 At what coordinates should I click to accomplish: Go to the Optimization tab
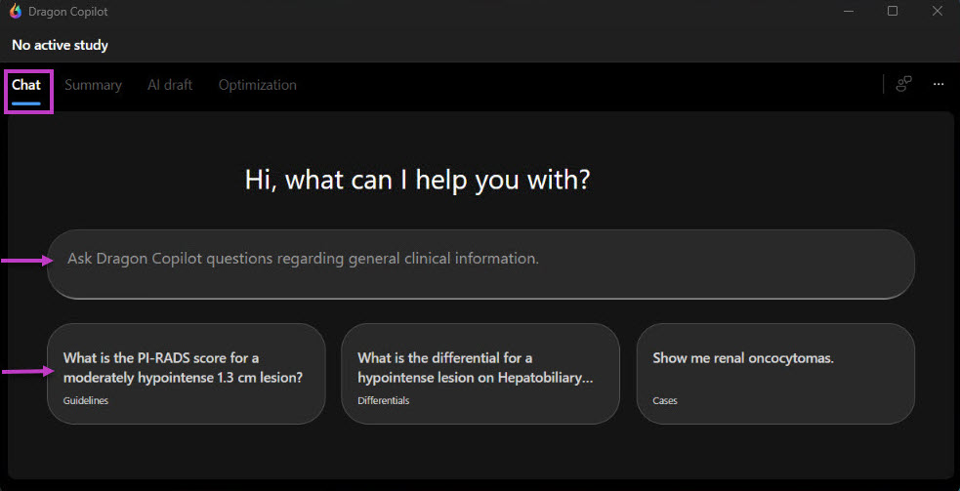click(257, 85)
